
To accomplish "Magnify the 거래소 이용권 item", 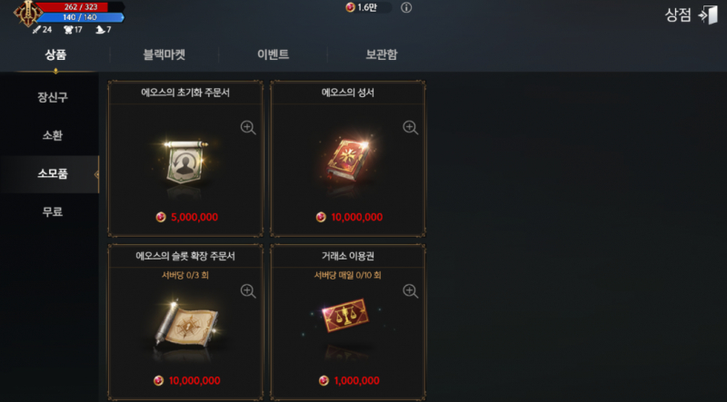I will (x=411, y=291).
